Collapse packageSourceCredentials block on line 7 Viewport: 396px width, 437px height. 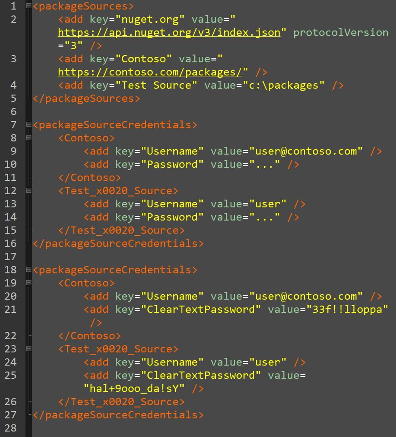pyautogui.click(x=28, y=125)
